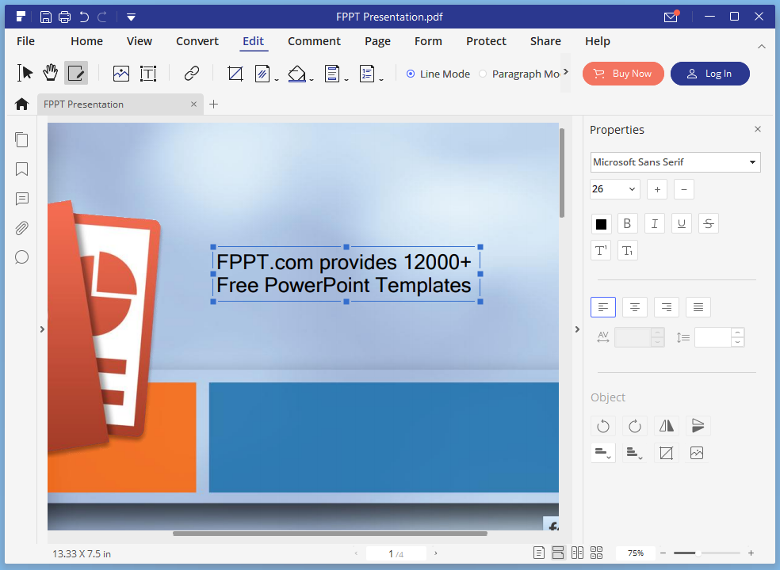Select Paragraph Mode radio button

[483, 74]
